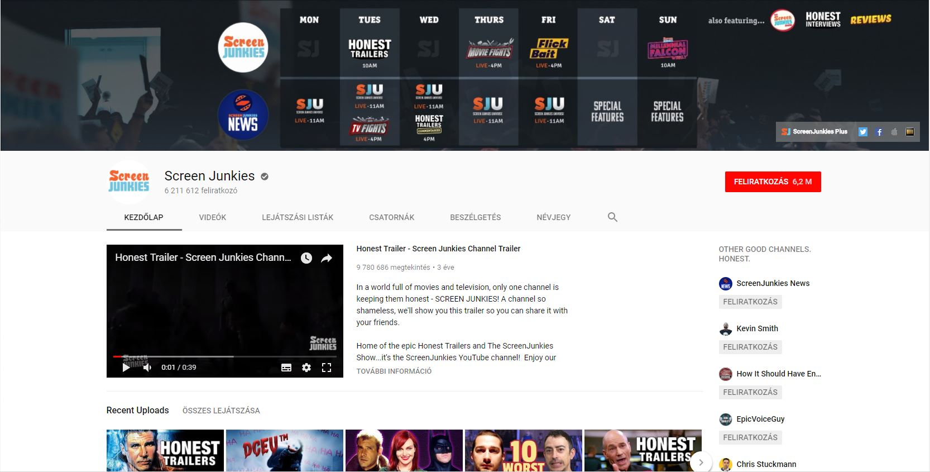Screen dimensions: 930x472
Task: Open the Batman and red-haired woman thumbnail
Action: click(404, 451)
